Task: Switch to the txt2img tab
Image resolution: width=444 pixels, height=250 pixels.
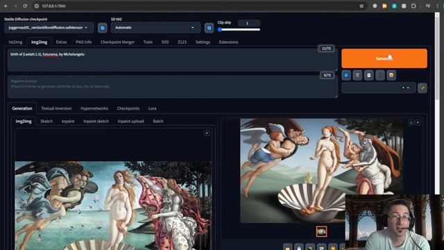Action: coord(15,42)
